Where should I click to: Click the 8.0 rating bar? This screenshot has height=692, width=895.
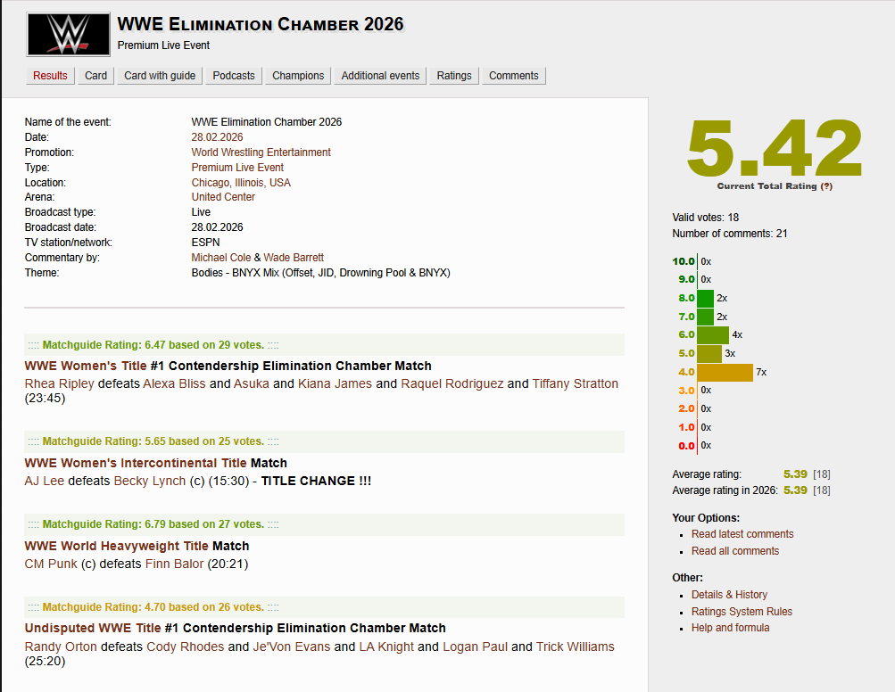706,298
